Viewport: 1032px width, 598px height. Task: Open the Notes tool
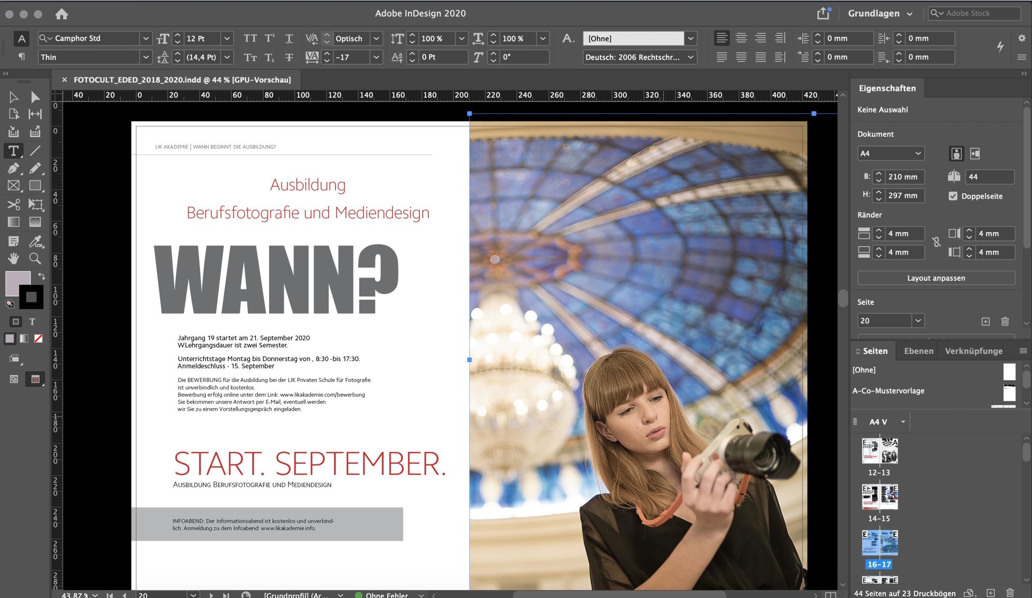(x=14, y=242)
